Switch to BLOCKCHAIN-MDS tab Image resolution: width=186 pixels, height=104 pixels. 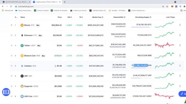pyautogui.click(x=16, y=2)
